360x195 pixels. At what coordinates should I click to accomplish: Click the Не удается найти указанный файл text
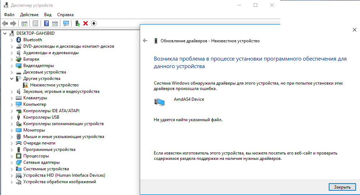point(188,120)
